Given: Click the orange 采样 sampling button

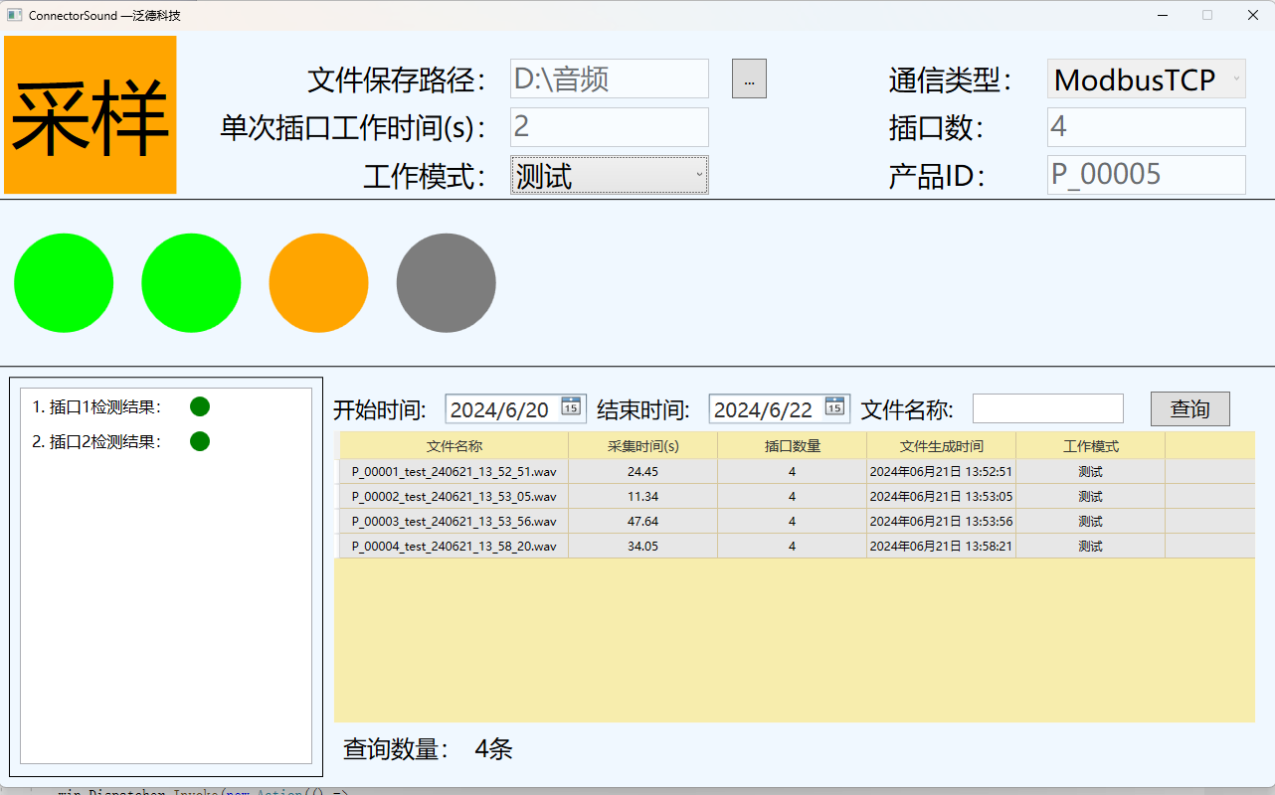Looking at the screenshot, I should (91, 115).
